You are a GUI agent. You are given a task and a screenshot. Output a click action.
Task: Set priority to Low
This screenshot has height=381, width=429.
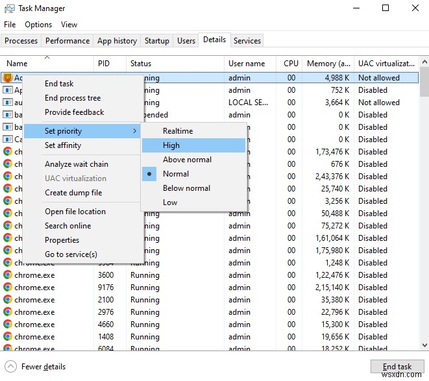[x=193, y=203]
